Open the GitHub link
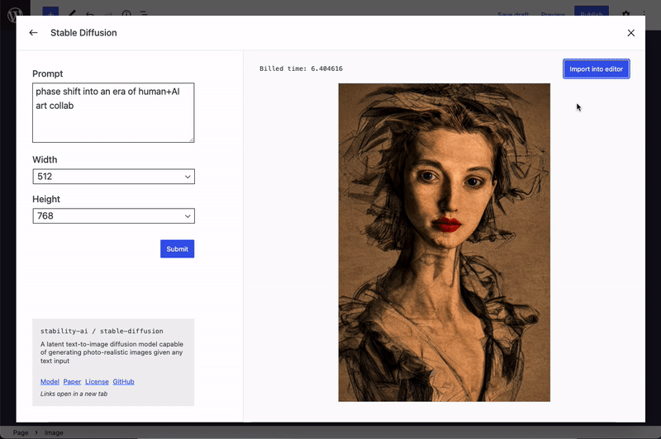This screenshot has width=661, height=439. click(123, 382)
